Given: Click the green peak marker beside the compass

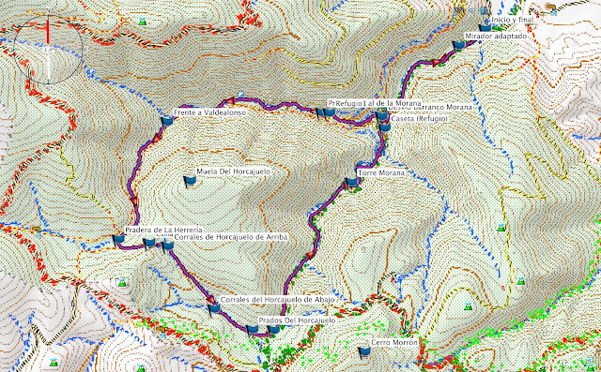Looking at the screenshot, I should coord(143,22).
